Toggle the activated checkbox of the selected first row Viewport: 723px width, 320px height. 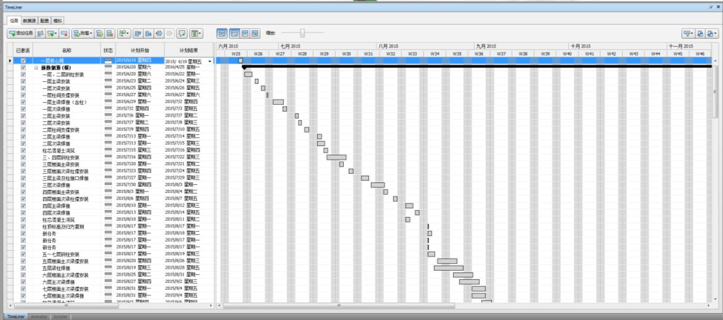click(23, 60)
